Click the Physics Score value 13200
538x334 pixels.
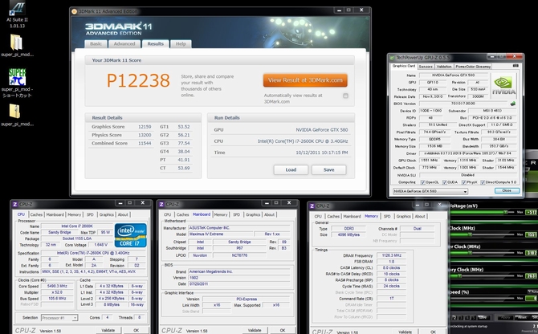tap(145, 135)
